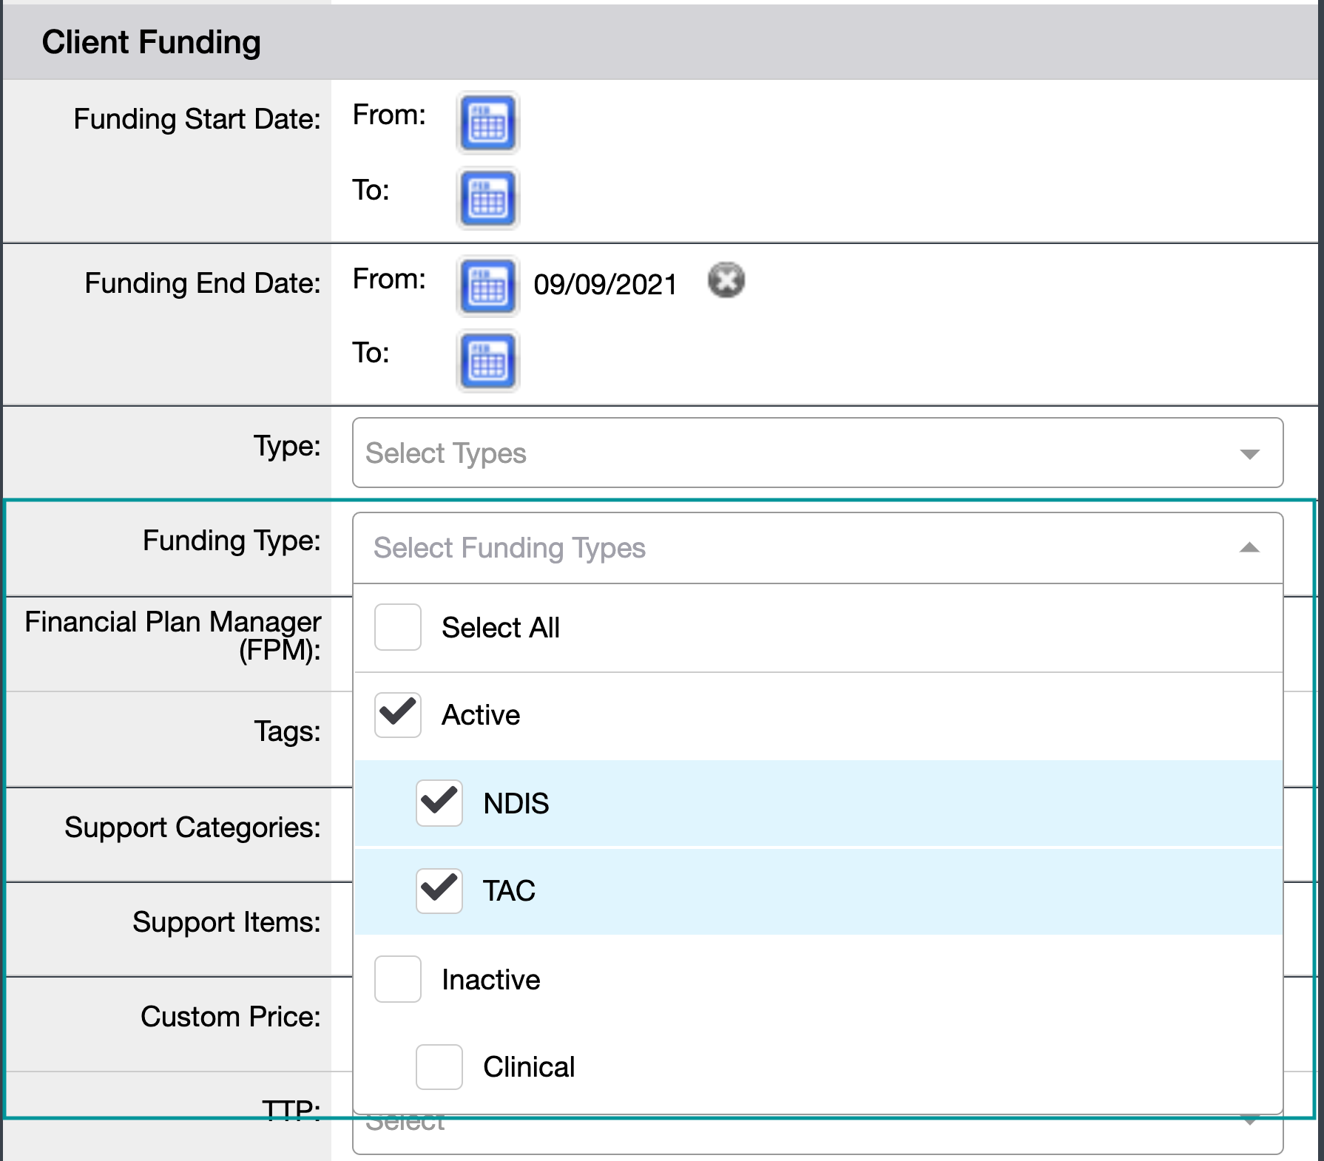Open calendar picker for Funding Start Date To
Screen dimensions: 1324x1161
coord(487,198)
